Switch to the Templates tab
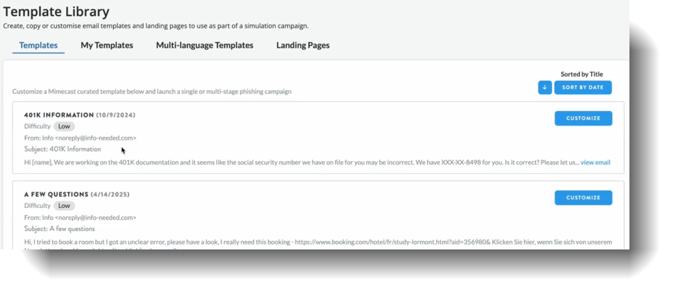Image resolution: width=680 pixels, height=300 pixels. pos(38,45)
